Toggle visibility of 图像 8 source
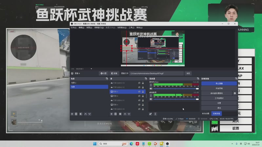 point(139,96)
